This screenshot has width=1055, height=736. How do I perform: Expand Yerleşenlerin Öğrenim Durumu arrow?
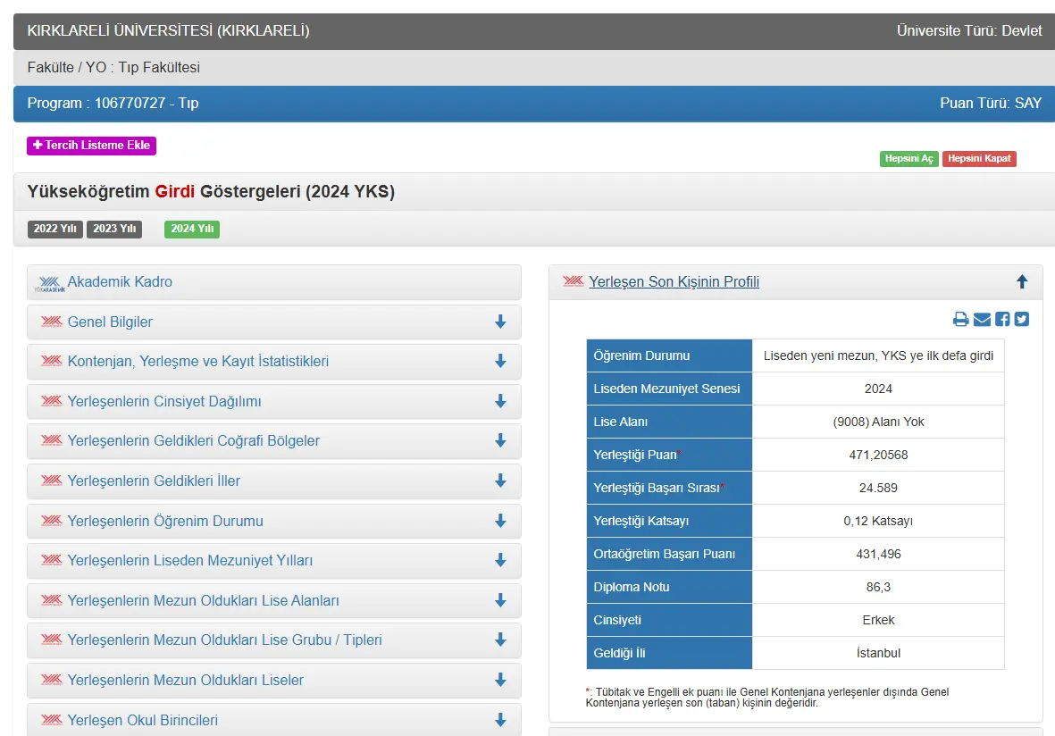(500, 522)
